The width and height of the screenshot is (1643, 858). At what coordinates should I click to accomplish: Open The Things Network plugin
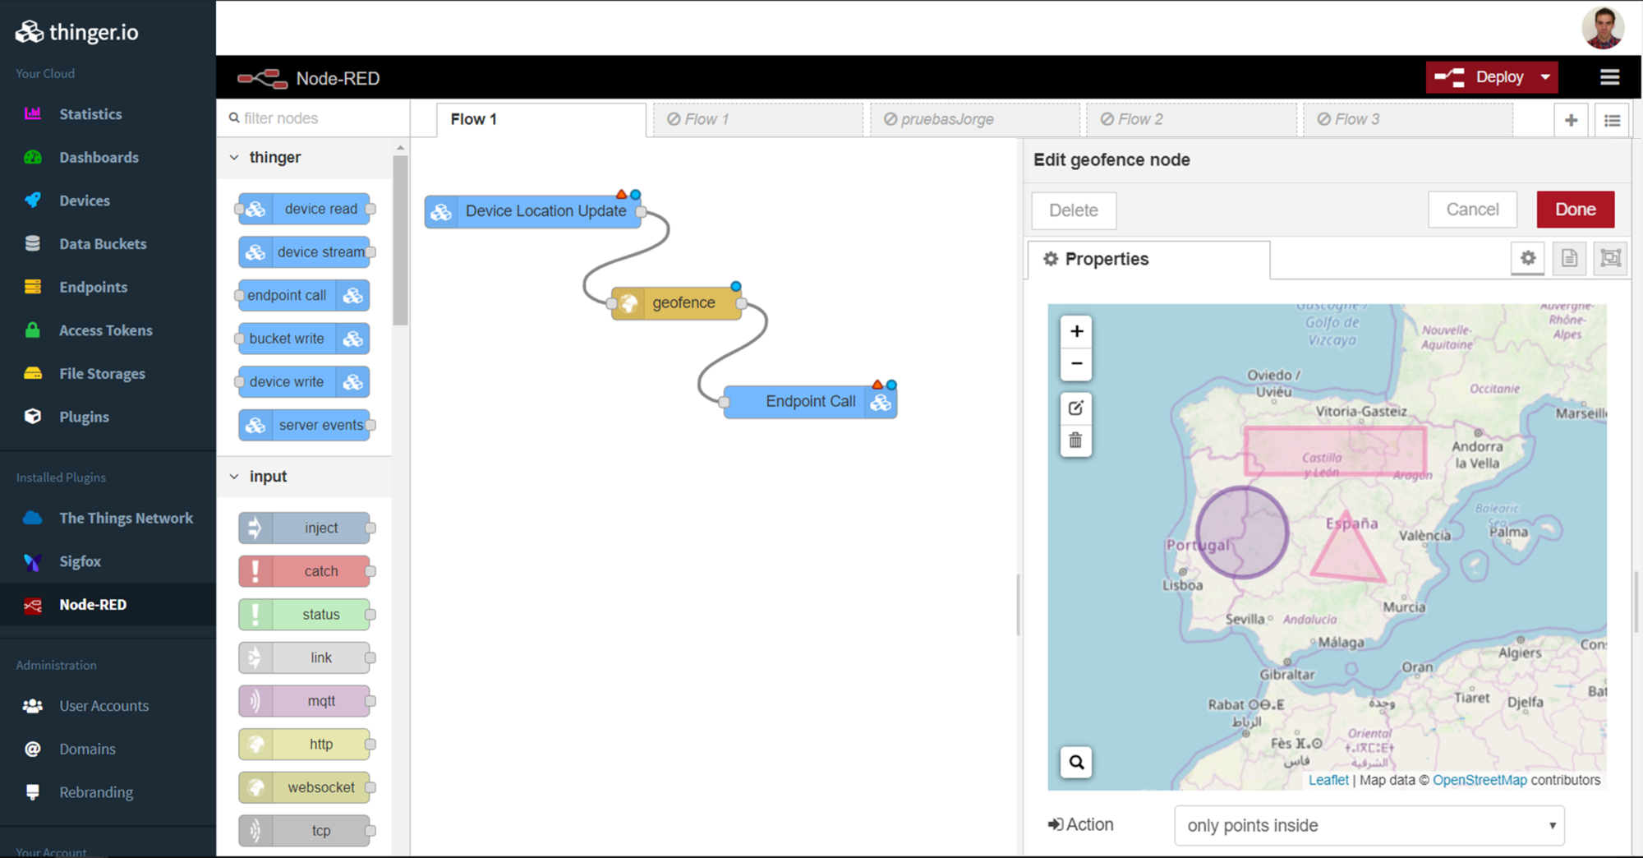[x=126, y=518]
